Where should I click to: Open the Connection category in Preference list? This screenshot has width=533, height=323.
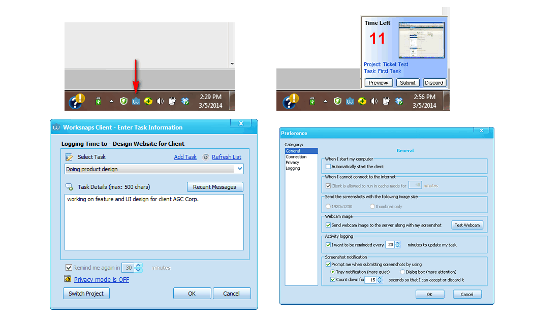(296, 157)
